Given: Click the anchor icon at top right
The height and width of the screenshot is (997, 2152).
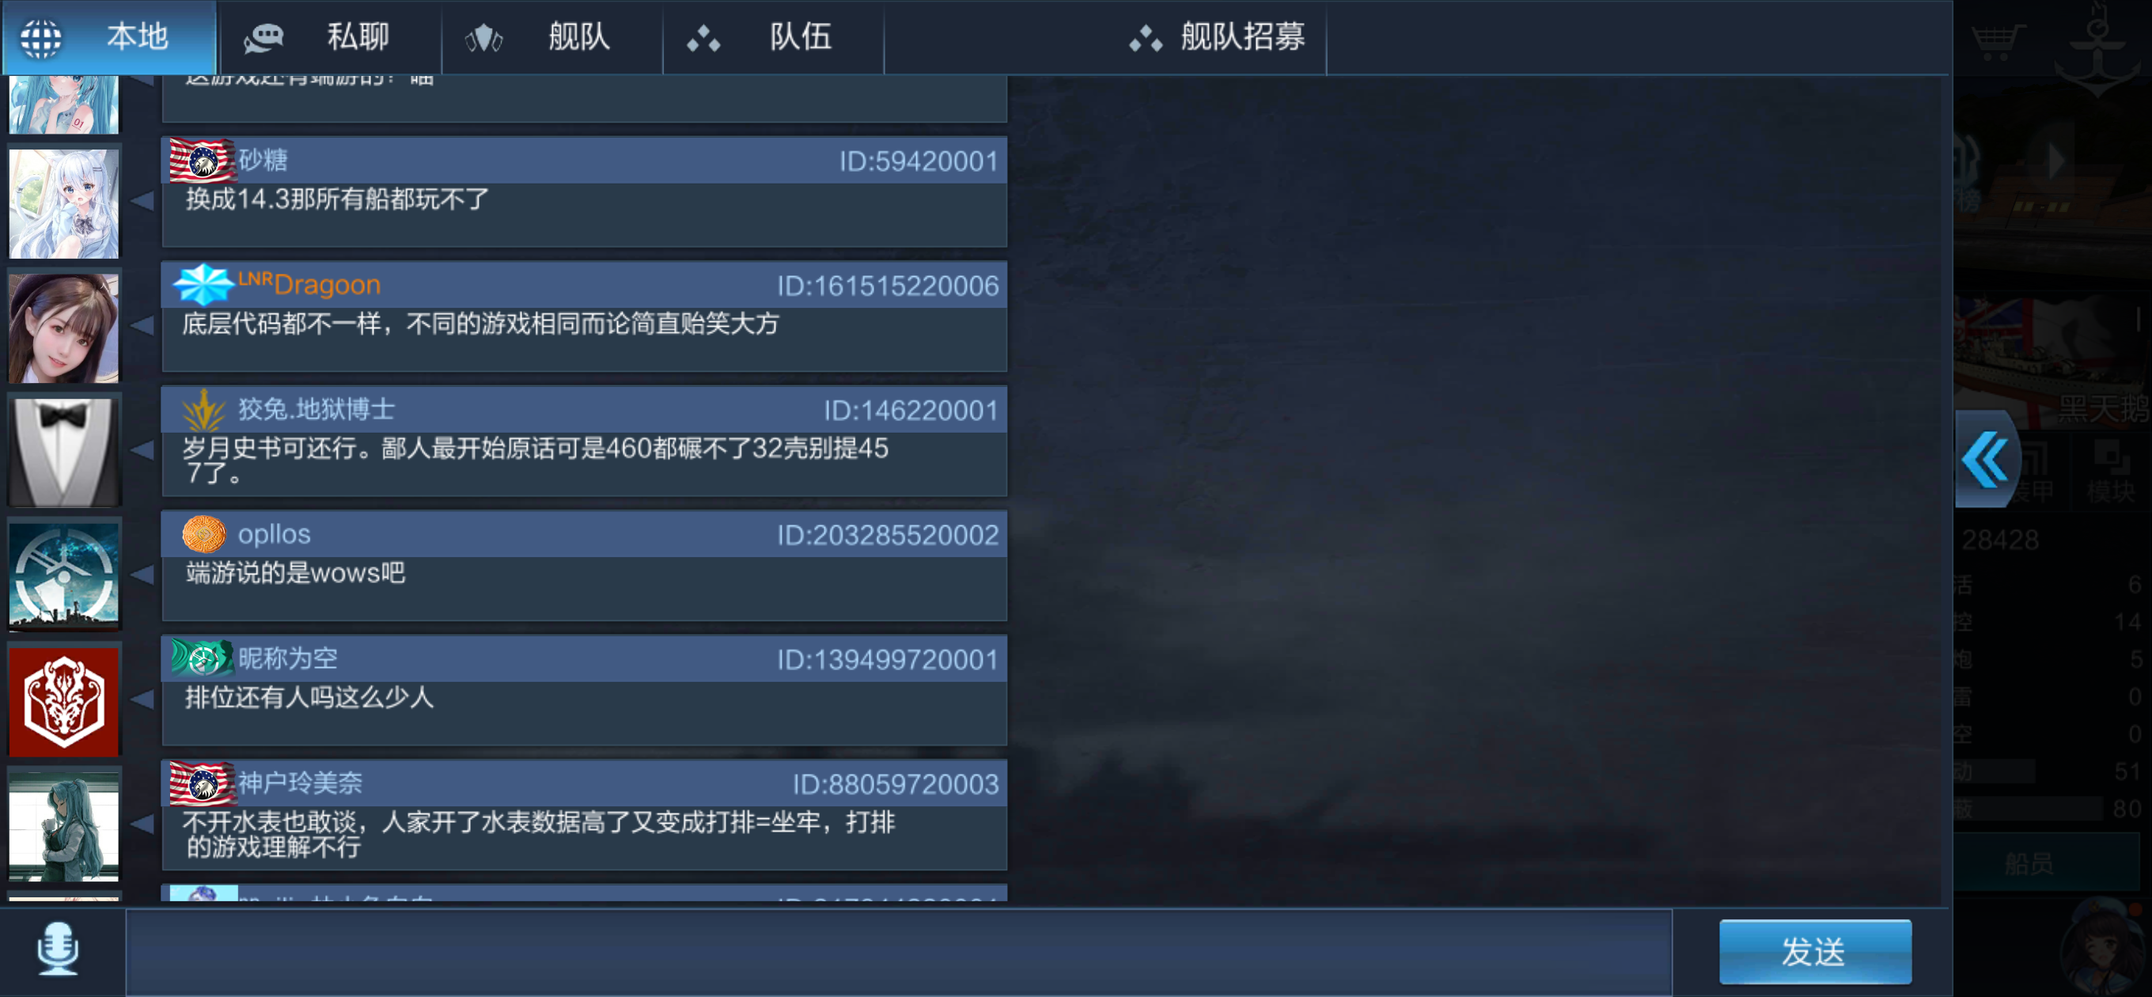Looking at the screenshot, I should click(2097, 48).
